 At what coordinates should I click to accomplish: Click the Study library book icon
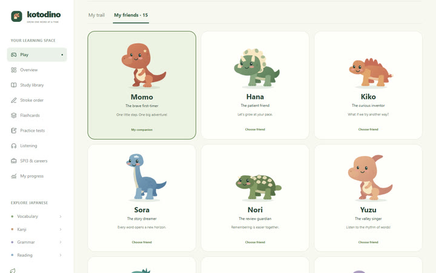(13, 85)
